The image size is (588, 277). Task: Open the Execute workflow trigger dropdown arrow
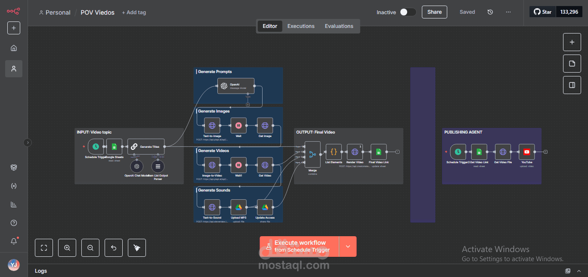[348, 247]
